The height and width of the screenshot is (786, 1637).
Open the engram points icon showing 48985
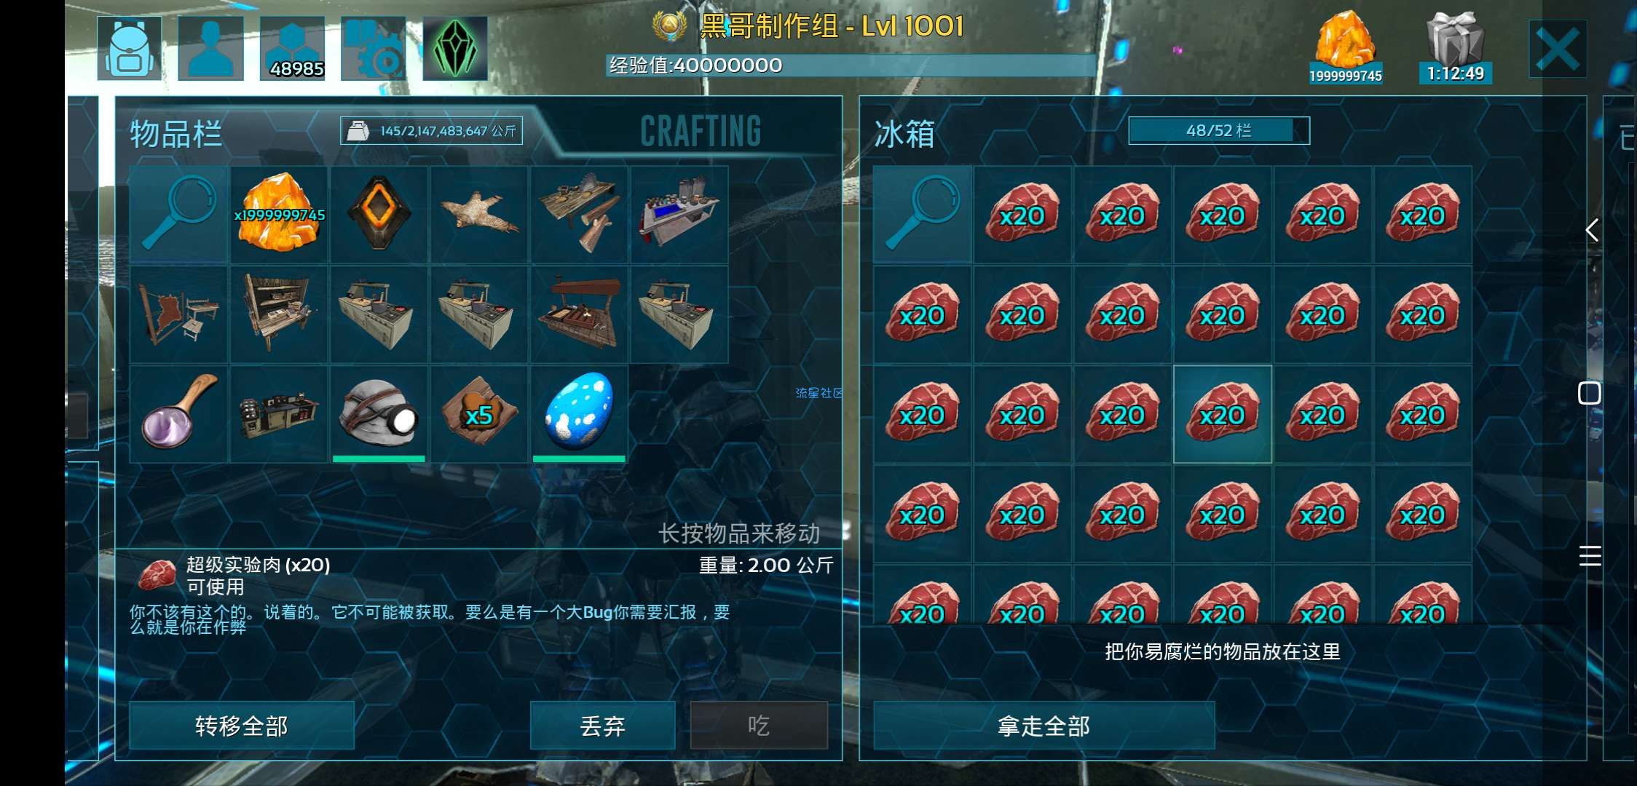pyautogui.click(x=293, y=48)
